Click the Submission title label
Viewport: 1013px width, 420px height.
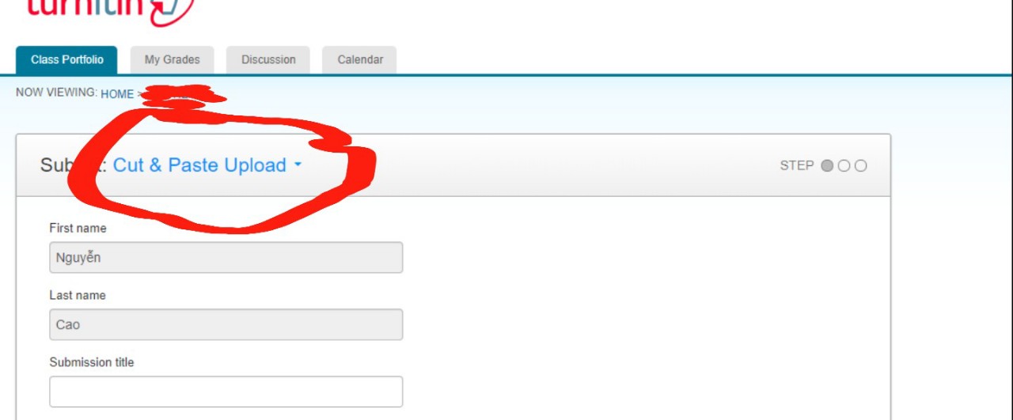(92, 362)
